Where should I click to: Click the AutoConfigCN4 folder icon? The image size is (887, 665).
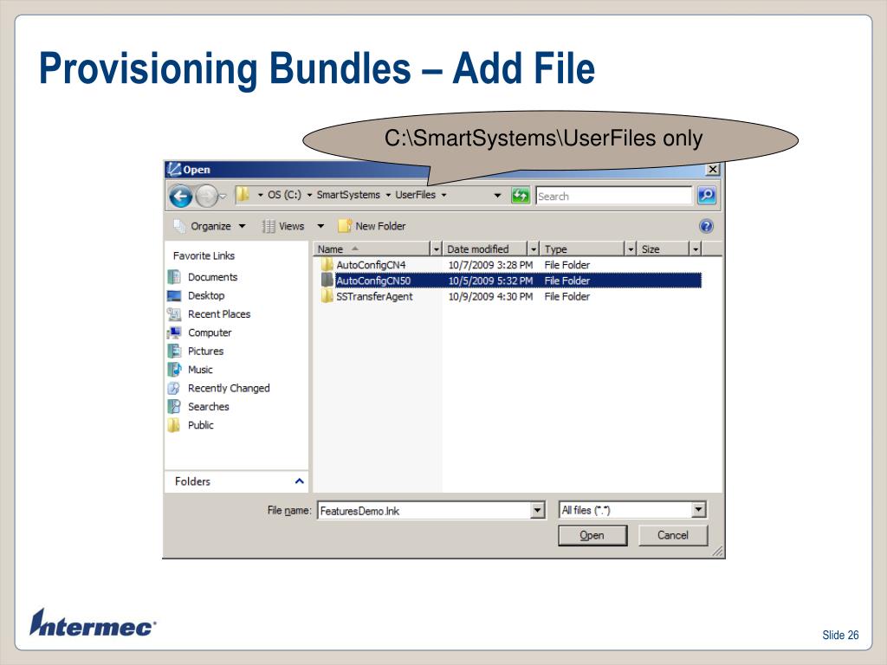[327, 264]
